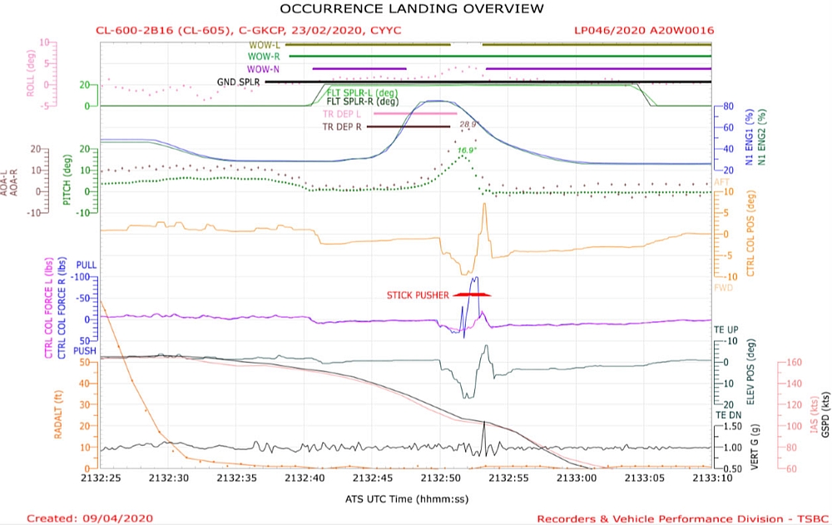Viewport: 832px width, 525px height.
Task: Select the TR DEP R label
Action: pyautogui.click(x=342, y=127)
